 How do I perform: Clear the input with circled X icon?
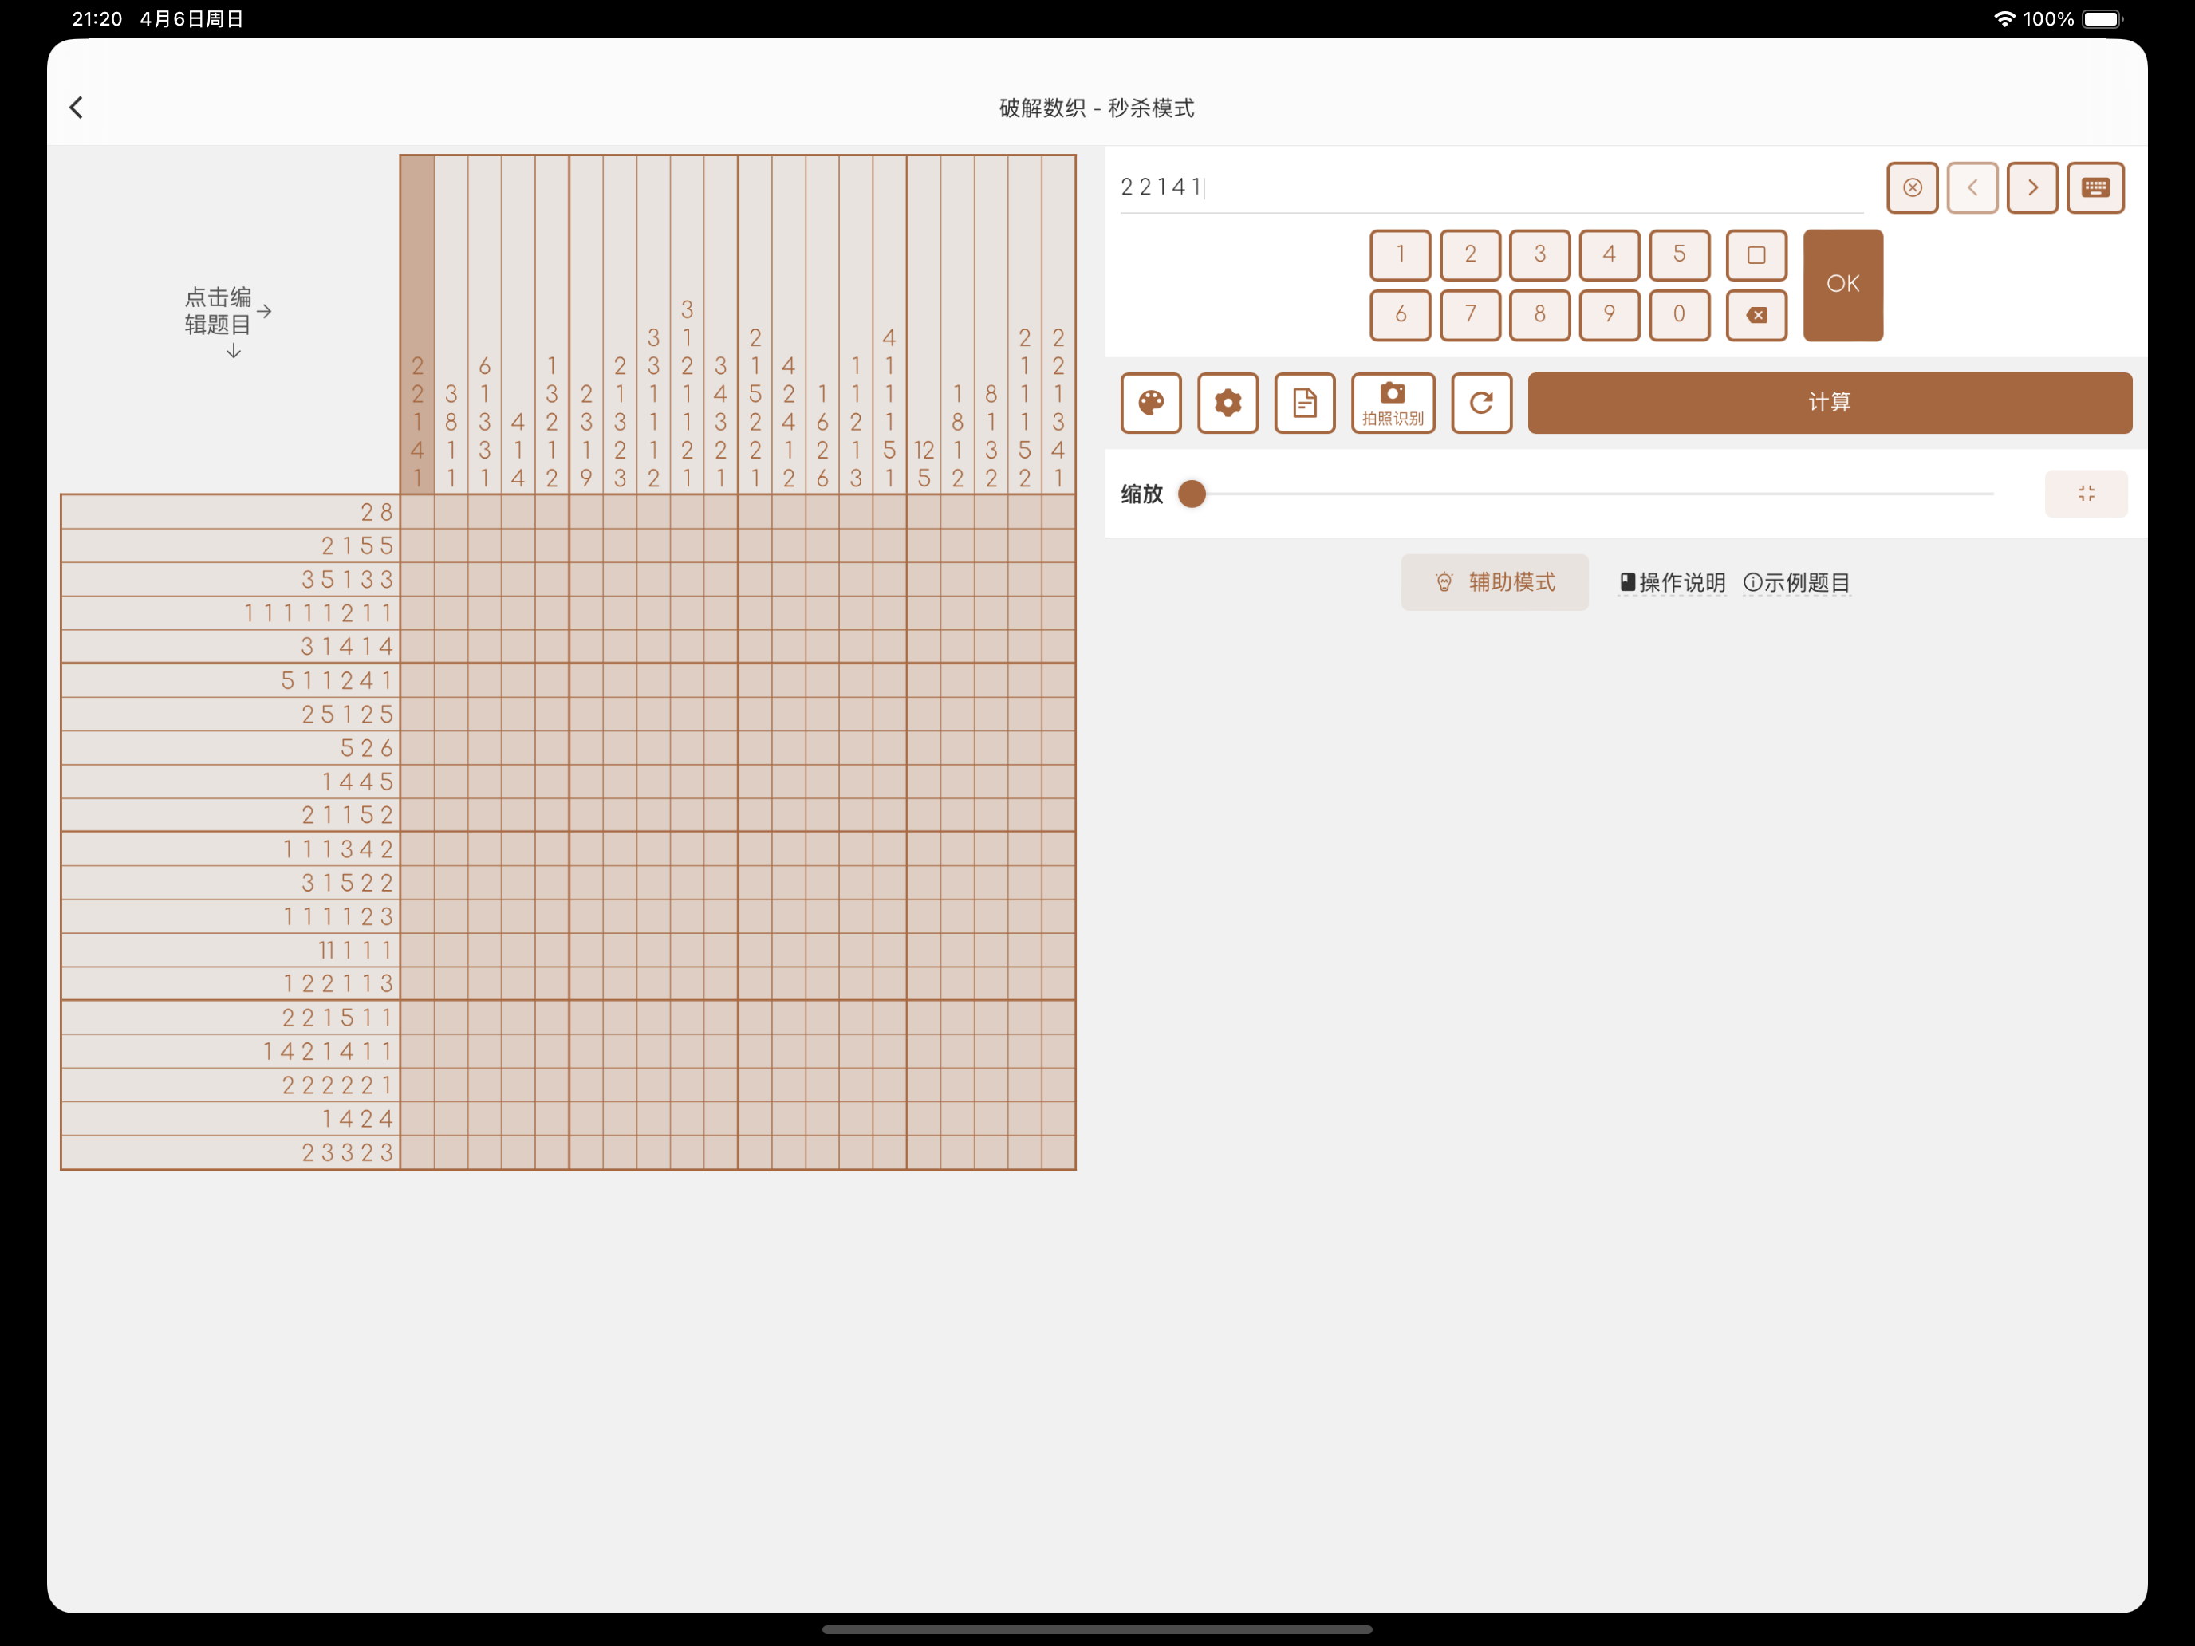1912,187
